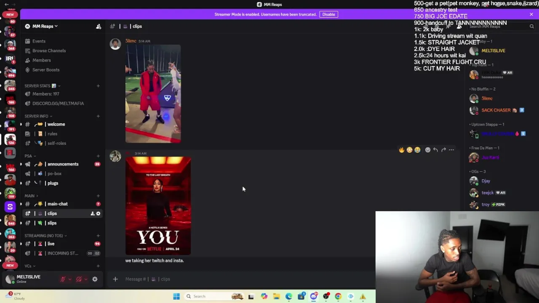
Task: Open the Events page icon
Action: 27,41
